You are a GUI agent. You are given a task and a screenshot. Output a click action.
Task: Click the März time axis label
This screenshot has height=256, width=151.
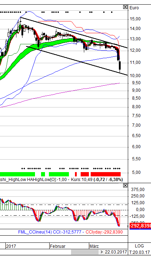point(94,246)
